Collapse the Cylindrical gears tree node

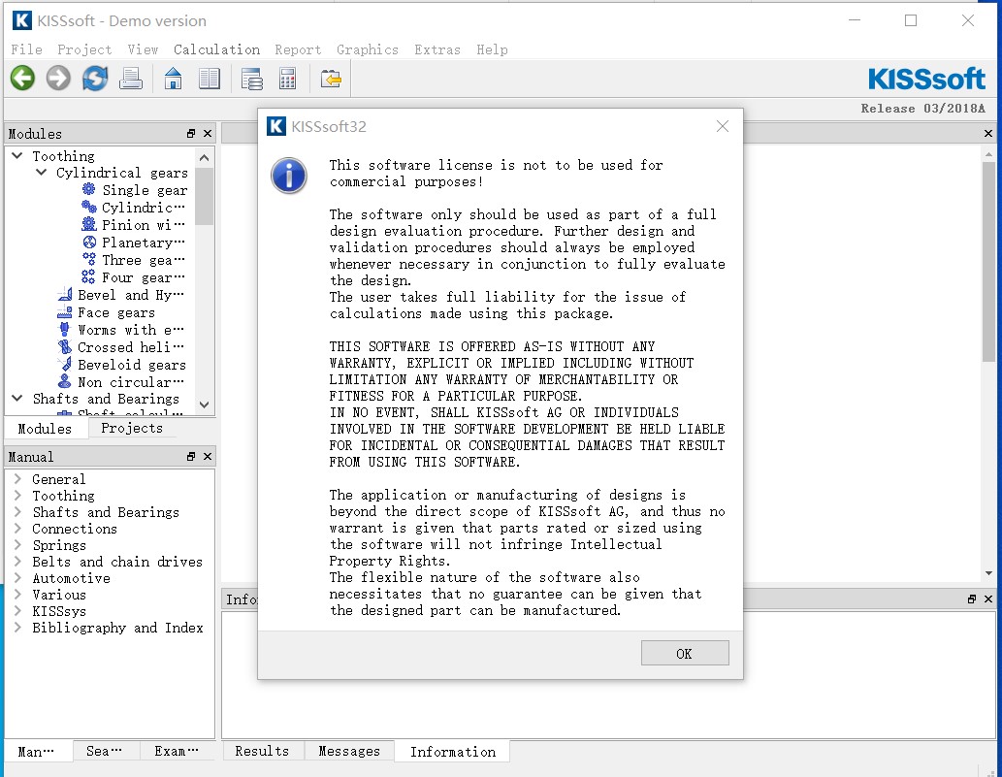coord(42,172)
